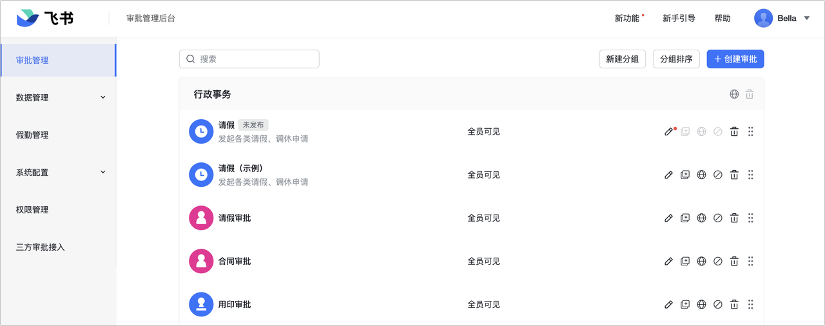Disable the 请假（示例） approval
The width and height of the screenshot is (825, 326).
coord(718,175)
